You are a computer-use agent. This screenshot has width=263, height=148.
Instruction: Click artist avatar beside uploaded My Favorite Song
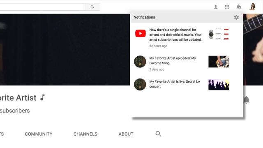click(x=140, y=62)
